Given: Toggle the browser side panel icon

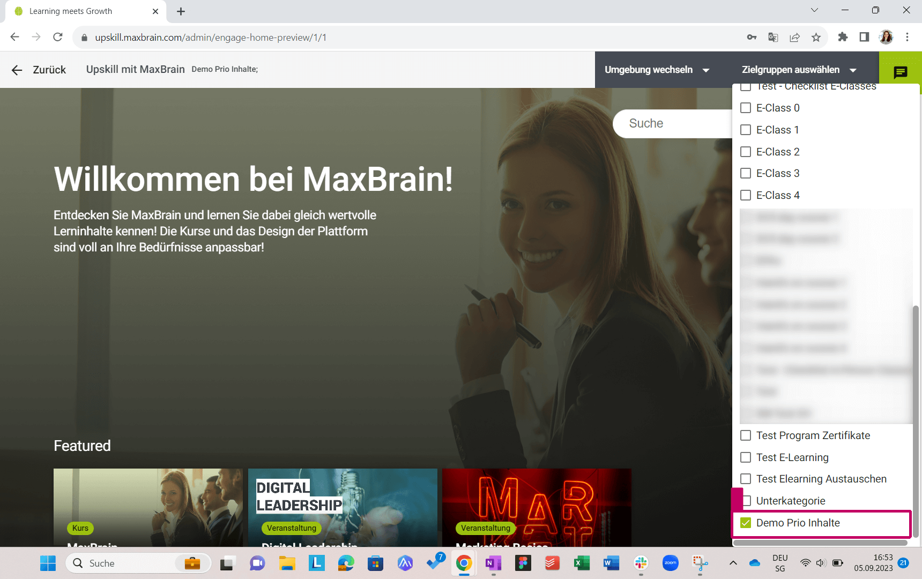Looking at the screenshot, I should (864, 37).
